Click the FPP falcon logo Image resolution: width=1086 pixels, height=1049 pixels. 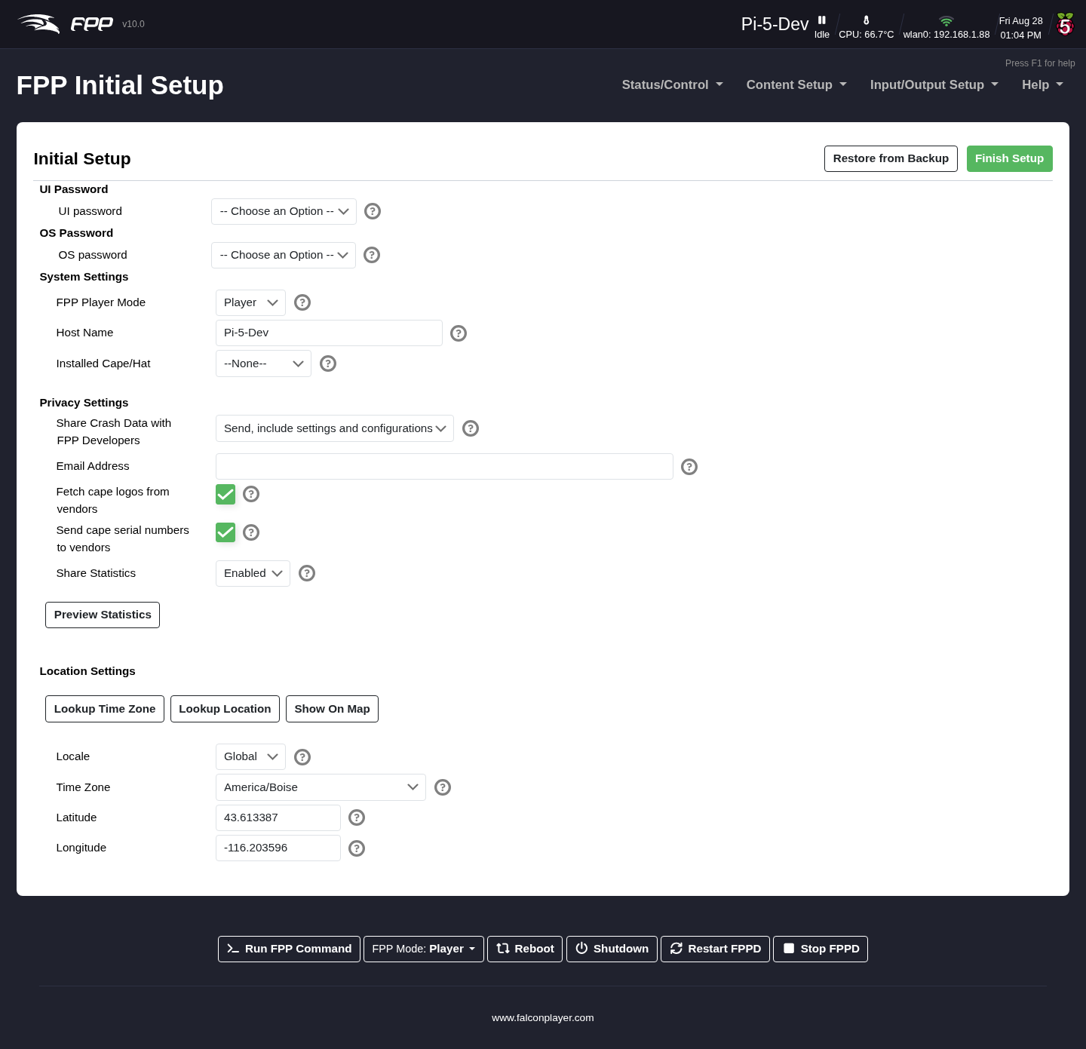point(65,24)
